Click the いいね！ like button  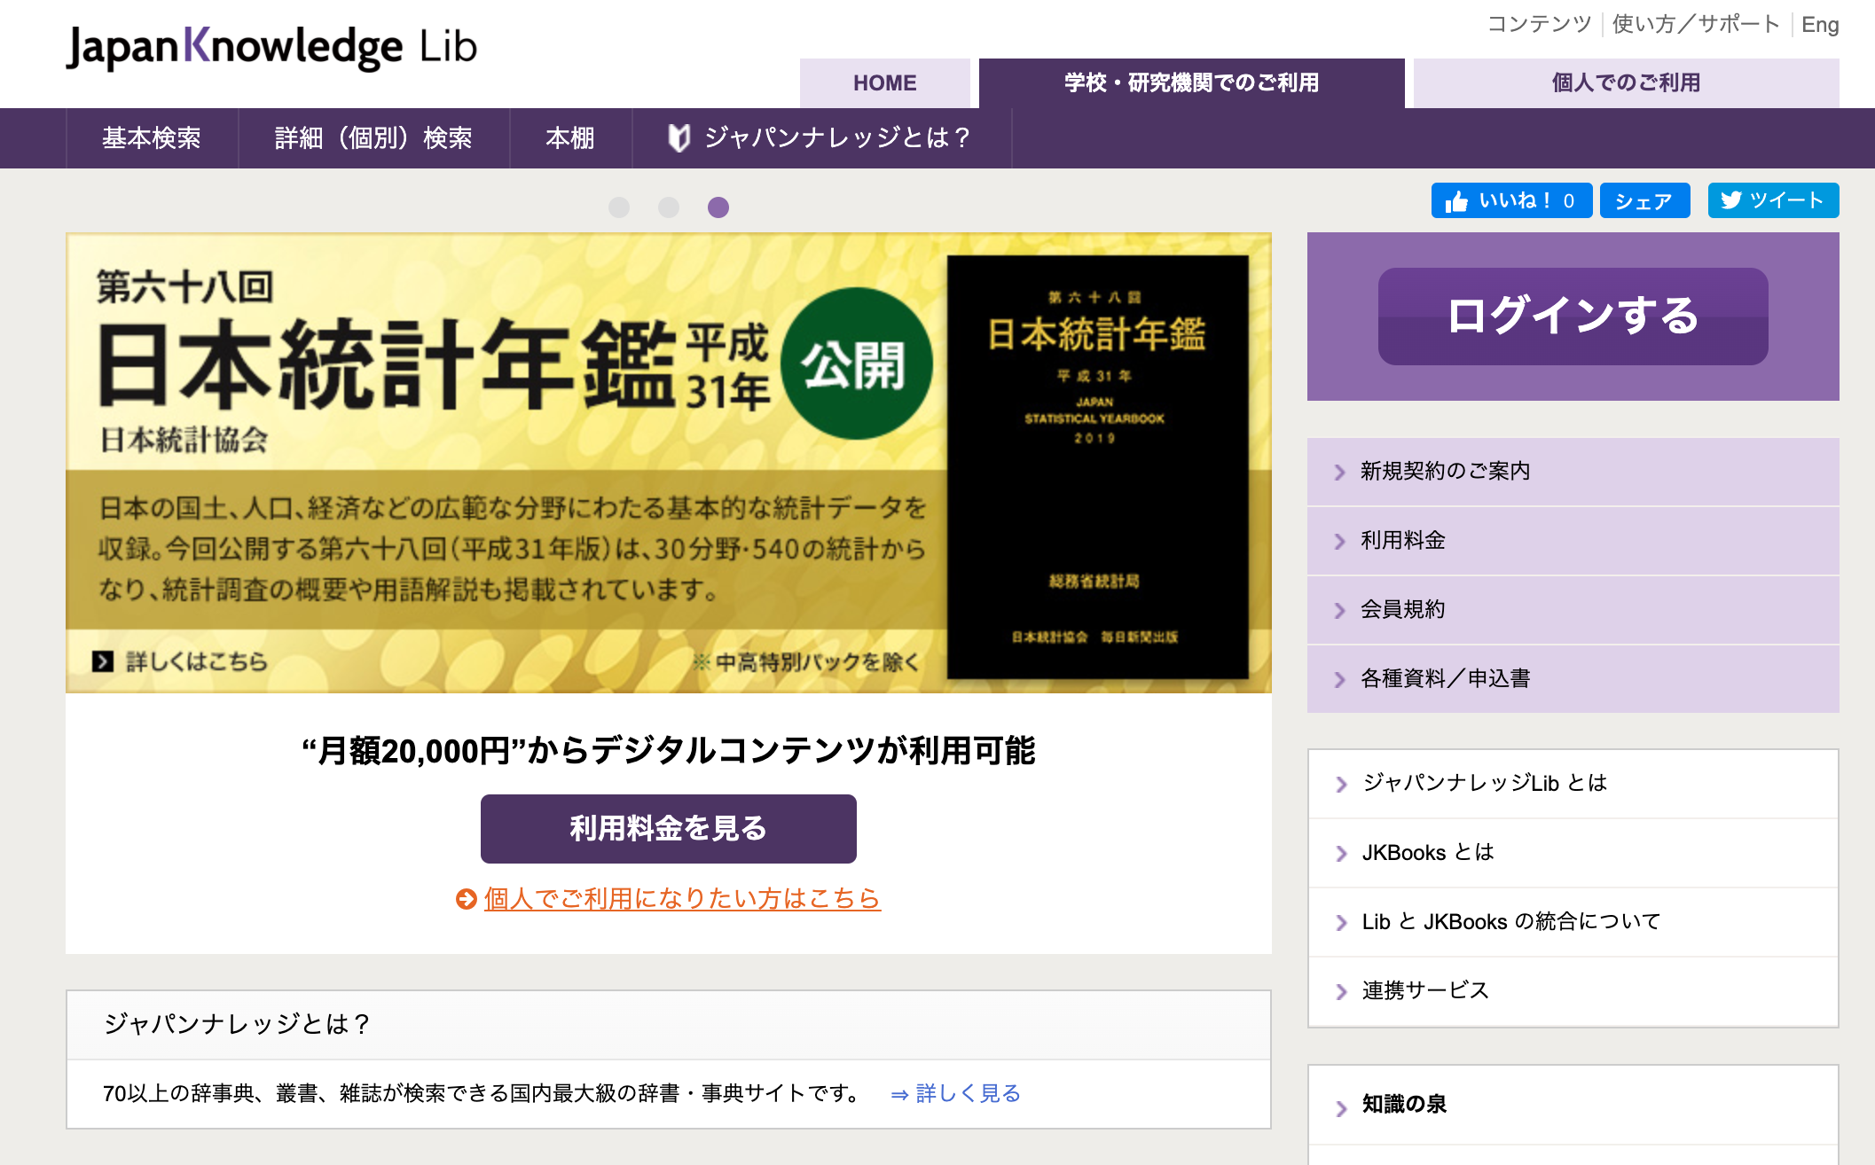pyautogui.click(x=1511, y=200)
